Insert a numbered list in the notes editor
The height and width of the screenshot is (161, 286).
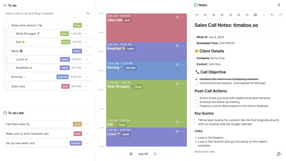pos(239,15)
